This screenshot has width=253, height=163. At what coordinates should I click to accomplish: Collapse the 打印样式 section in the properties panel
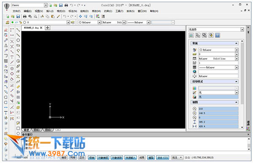click(x=236, y=82)
